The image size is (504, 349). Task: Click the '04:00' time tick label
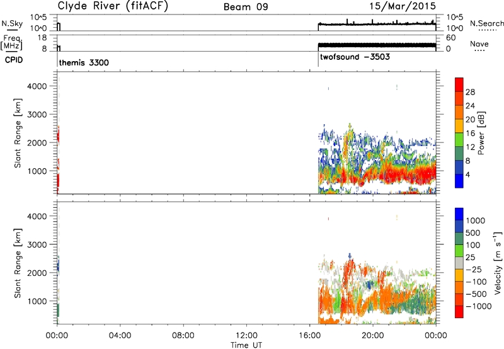[120, 336]
